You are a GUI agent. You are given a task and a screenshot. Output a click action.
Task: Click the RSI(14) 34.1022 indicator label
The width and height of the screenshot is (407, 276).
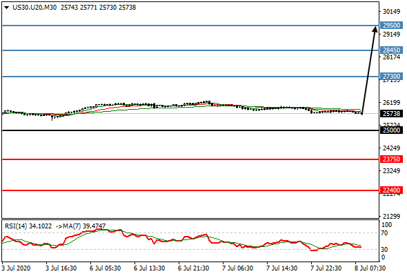pyautogui.click(x=28, y=226)
